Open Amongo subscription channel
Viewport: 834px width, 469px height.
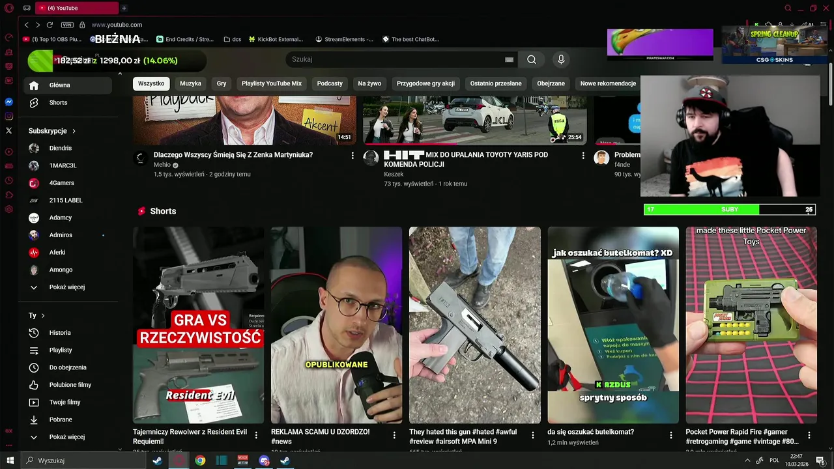click(x=68, y=270)
